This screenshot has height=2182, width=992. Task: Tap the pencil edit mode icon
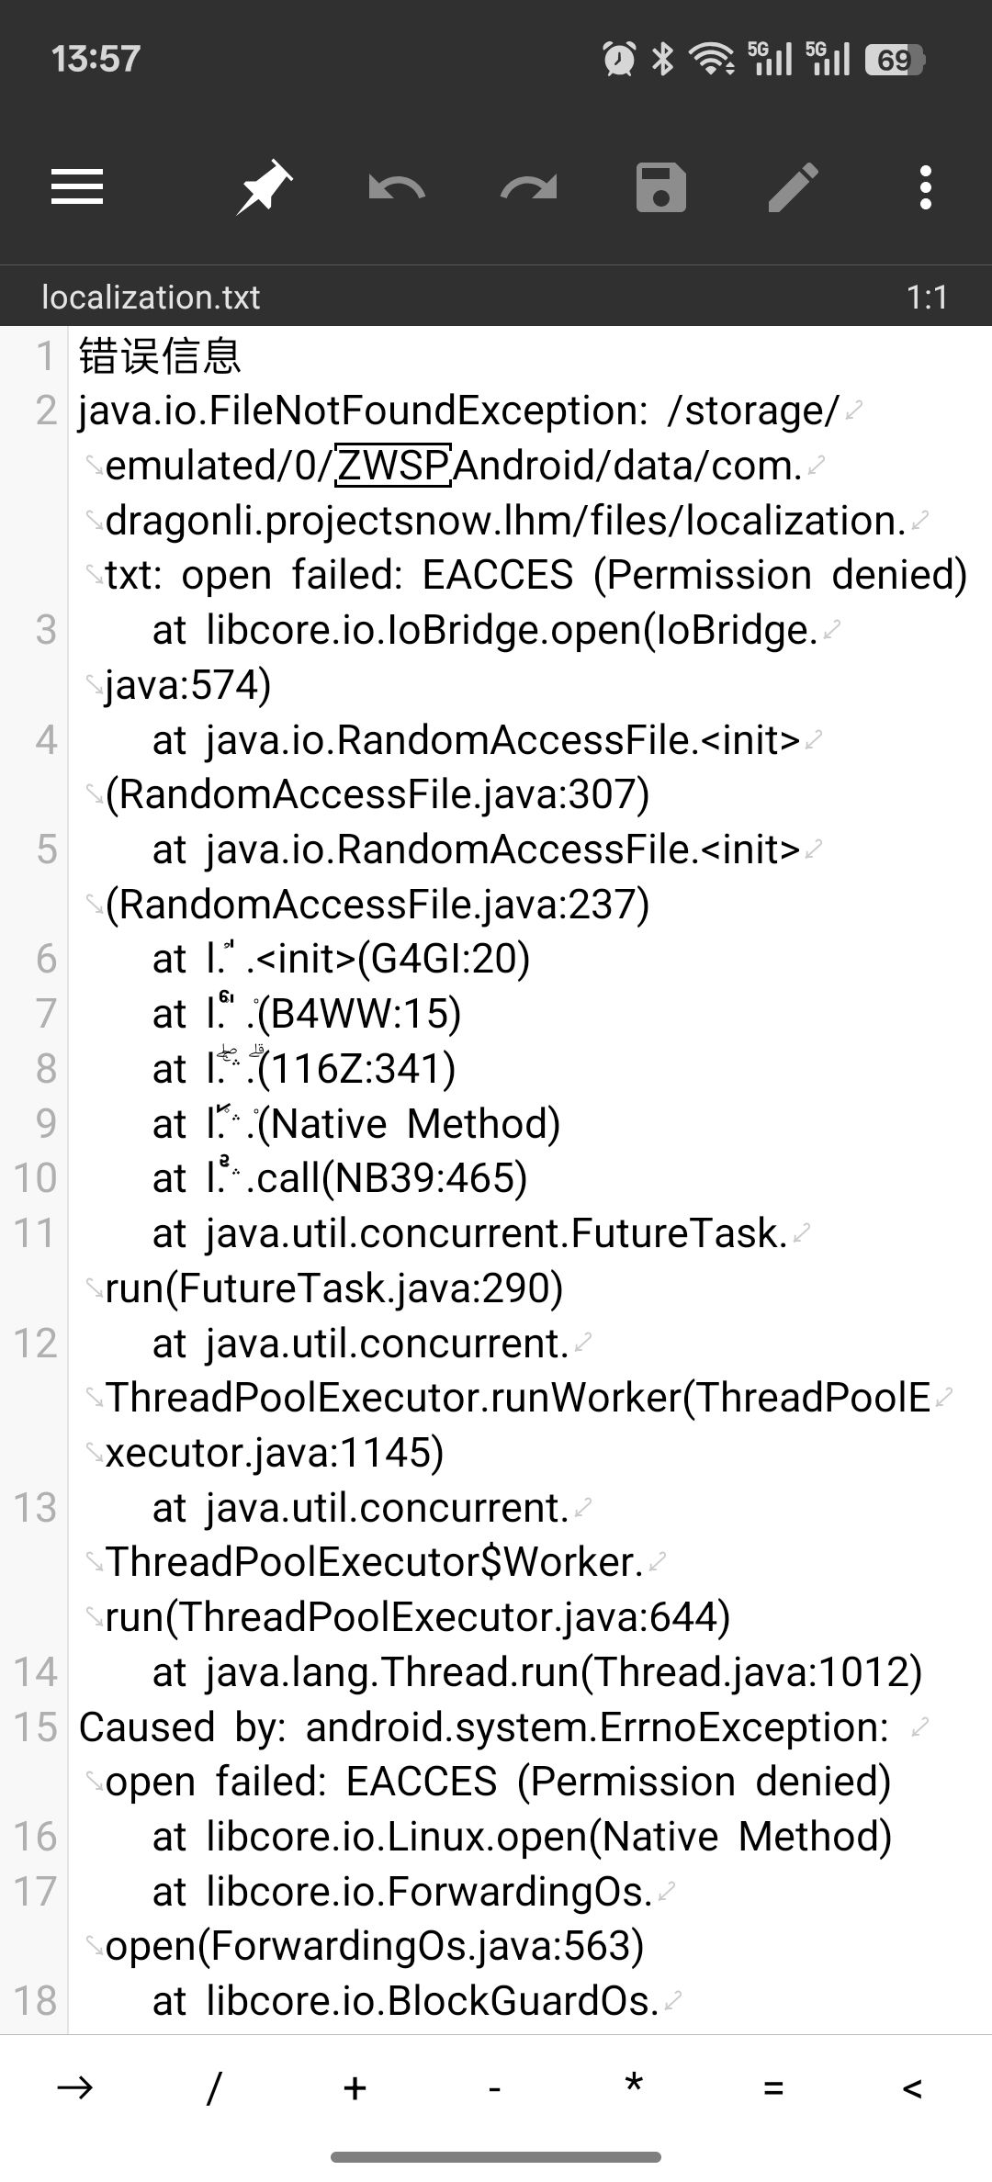coord(794,187)
